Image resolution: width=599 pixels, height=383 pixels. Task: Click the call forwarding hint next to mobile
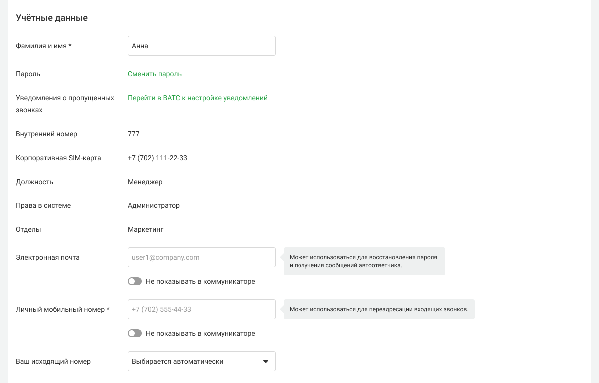379,309
